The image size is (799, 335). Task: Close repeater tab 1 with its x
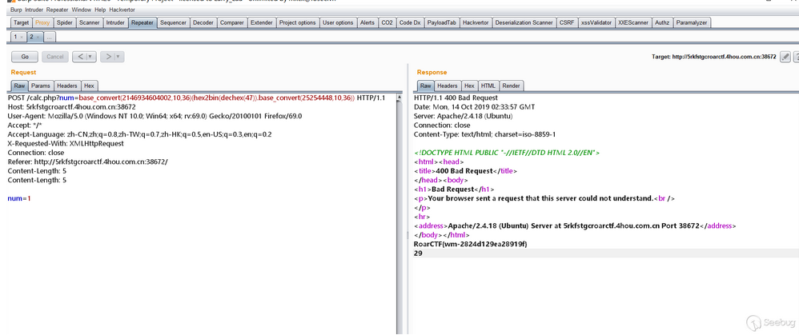tap(22, 37)
